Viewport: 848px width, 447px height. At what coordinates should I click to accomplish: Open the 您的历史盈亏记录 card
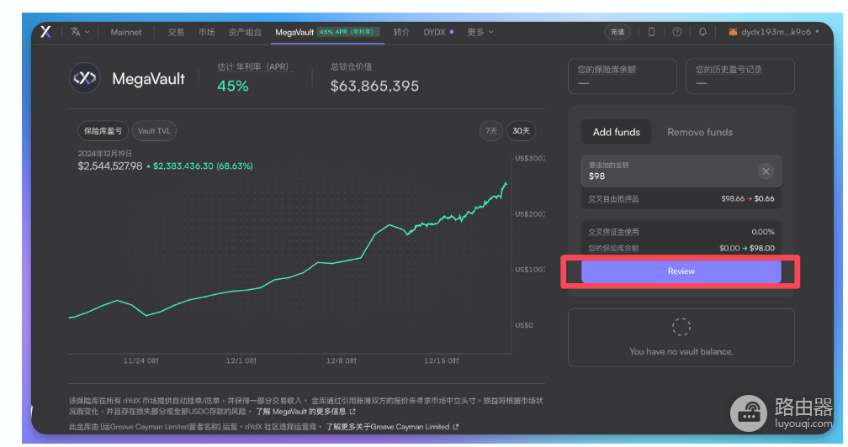[739, 76]
